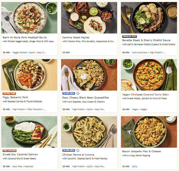Click the 20-Min Meal badge on the Quesadillas card
Viewport: 179px width, 171px height.
(x=69, y=93)
